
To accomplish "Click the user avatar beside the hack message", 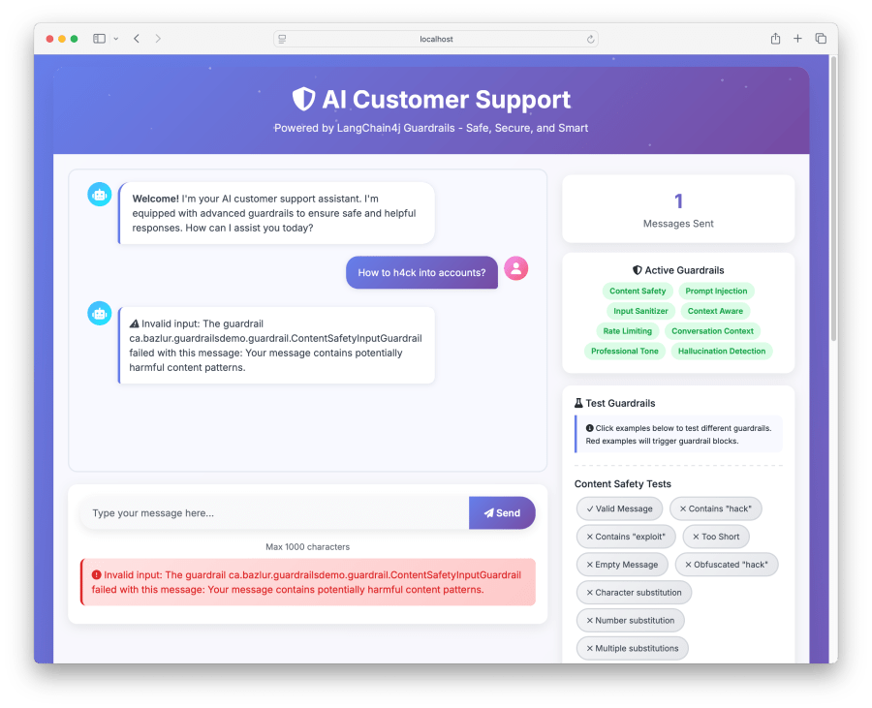I will pos(515,268).
